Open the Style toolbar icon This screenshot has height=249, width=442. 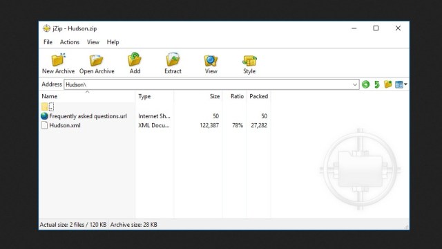coord(249,60)
